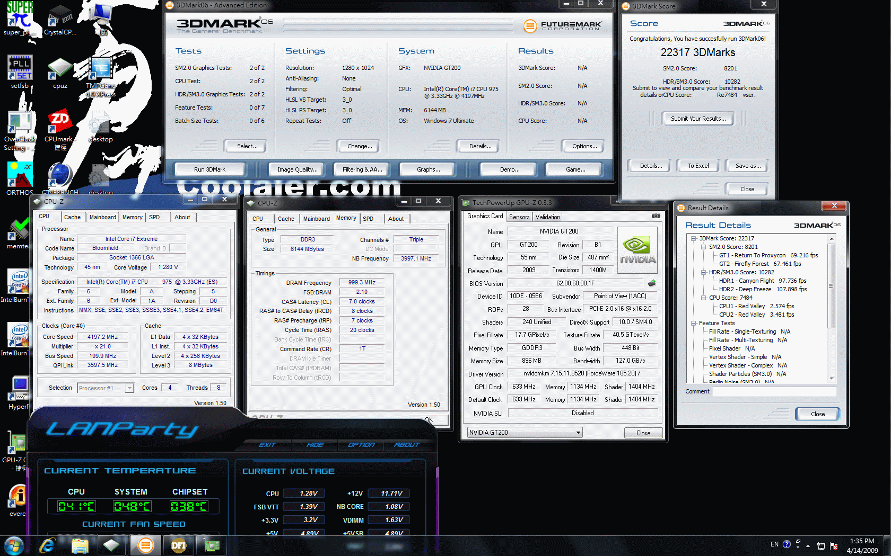This screenshot has width=891, height=556.
Task: Launch the ZD CPUmark shortcut icon
Action: tap(60, 130)
